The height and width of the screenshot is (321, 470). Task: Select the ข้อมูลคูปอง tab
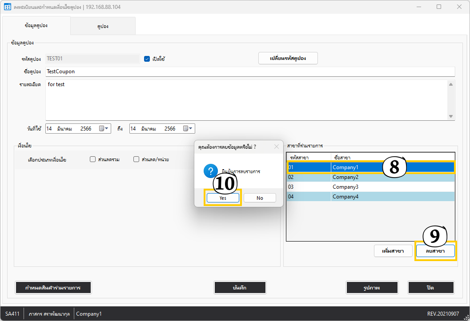36,26
